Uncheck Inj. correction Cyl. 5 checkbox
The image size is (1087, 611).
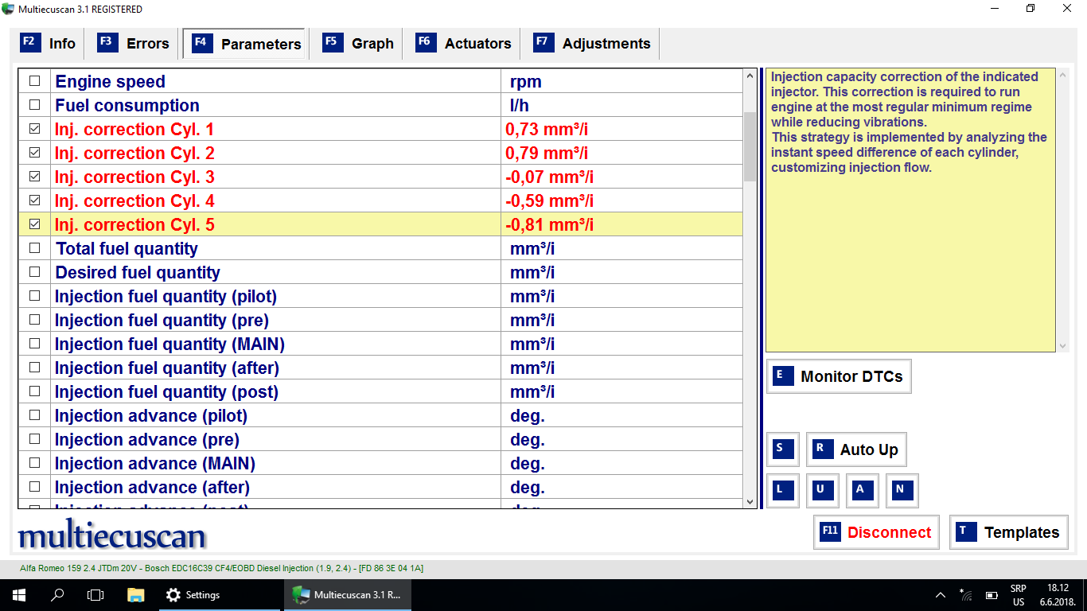coord(34,224)
